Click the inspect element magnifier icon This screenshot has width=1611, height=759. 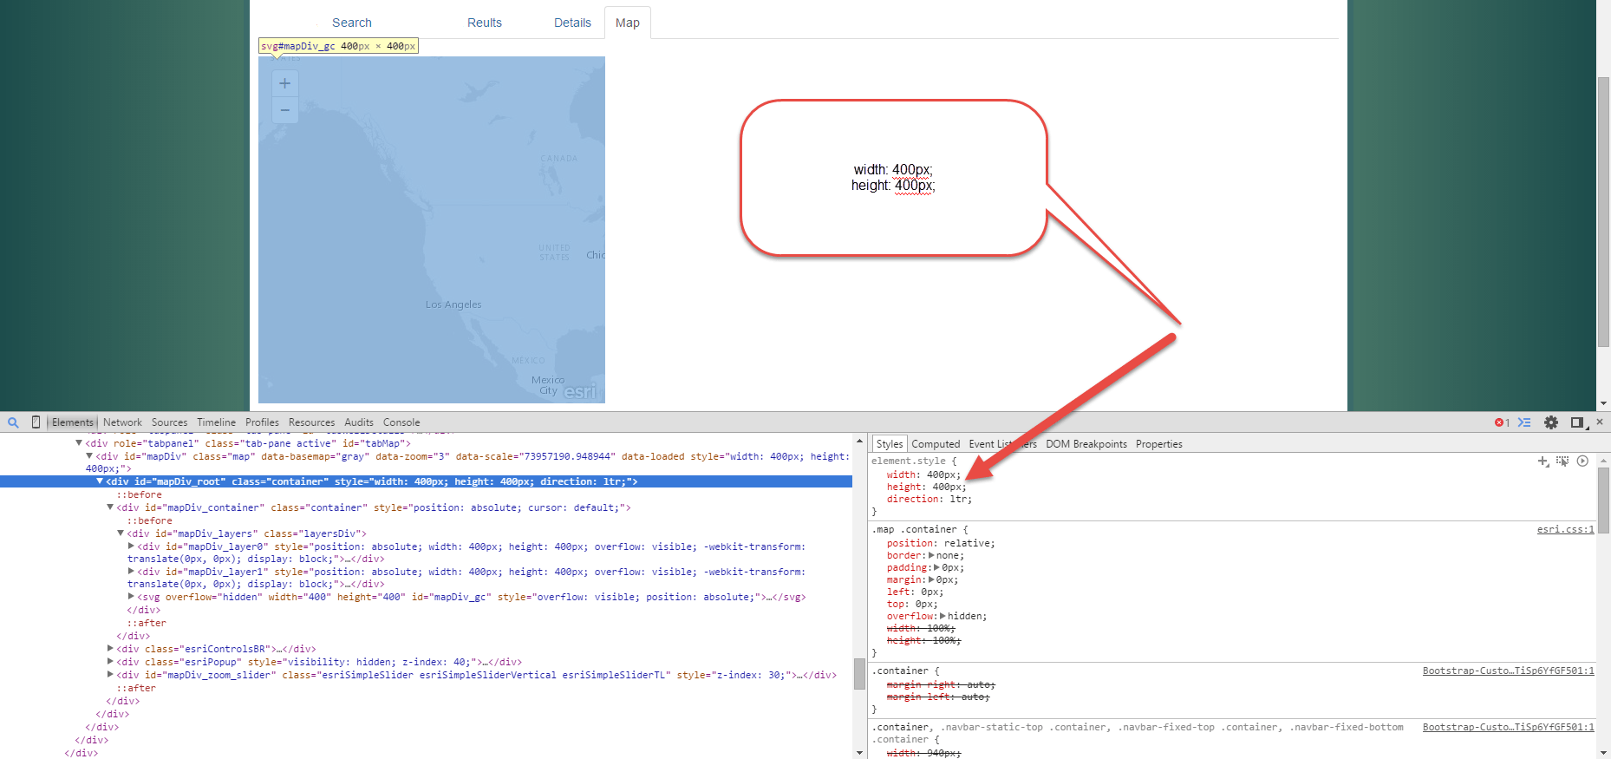click(x=13, y=422)
